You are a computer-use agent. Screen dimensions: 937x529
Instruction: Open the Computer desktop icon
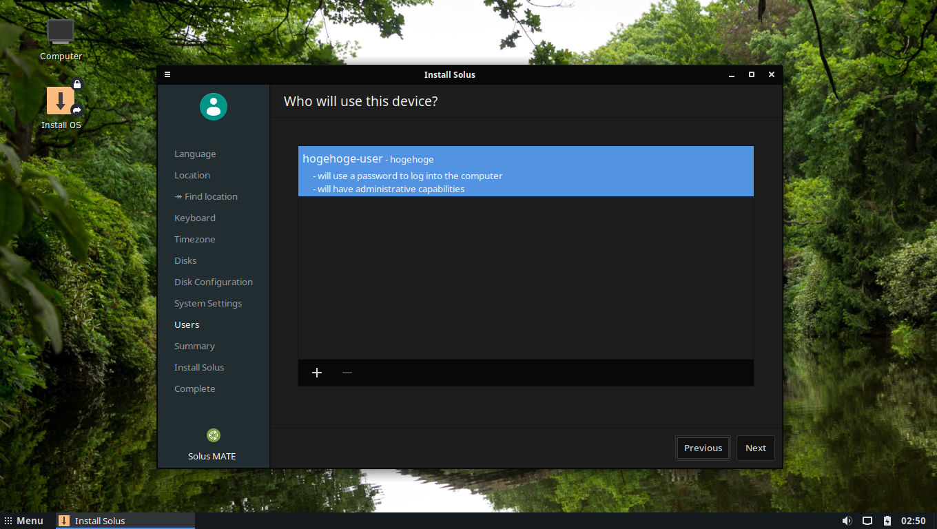pyautogui.click(x=61, y=40)
